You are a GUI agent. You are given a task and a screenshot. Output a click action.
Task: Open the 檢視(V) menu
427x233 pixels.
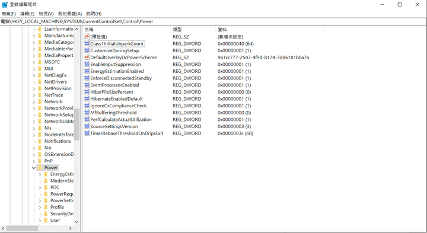click(x=46, y=14)
